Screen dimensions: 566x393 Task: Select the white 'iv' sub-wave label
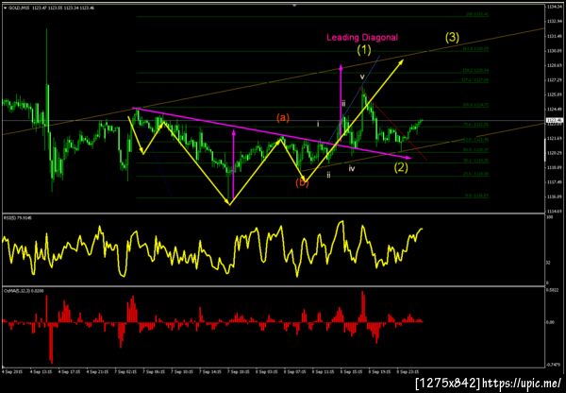click(x=352, y=168)
